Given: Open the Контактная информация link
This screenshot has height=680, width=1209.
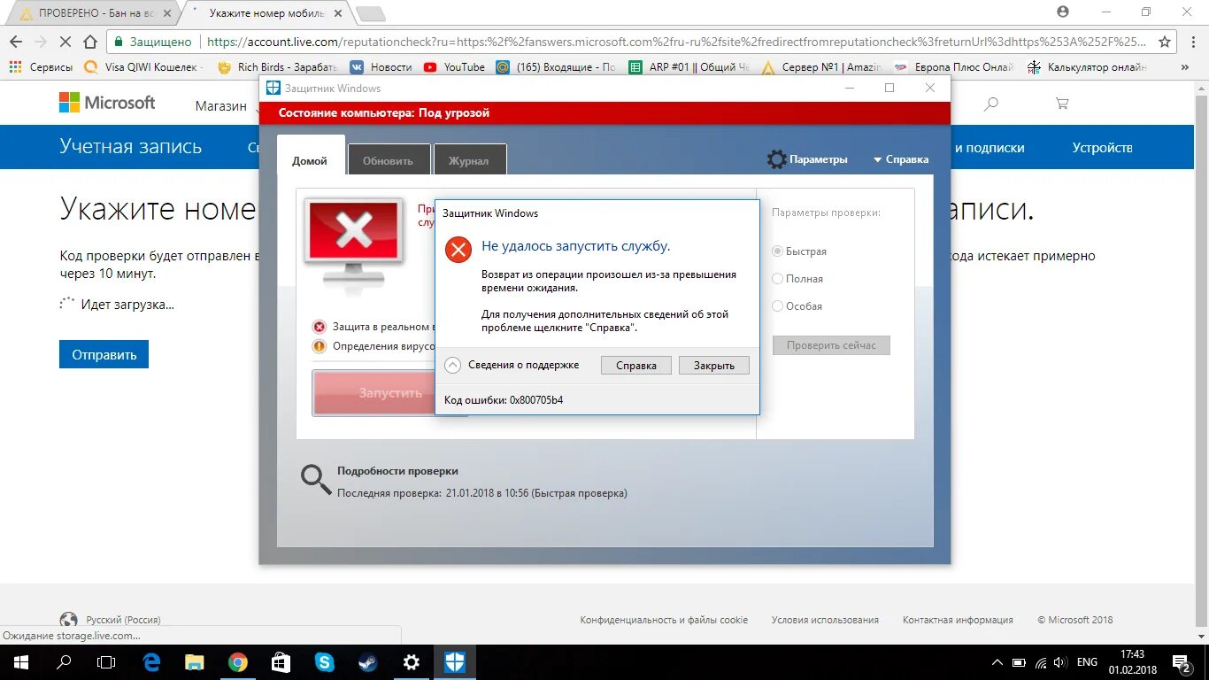Looking at the screenshot, I should 958,620.
